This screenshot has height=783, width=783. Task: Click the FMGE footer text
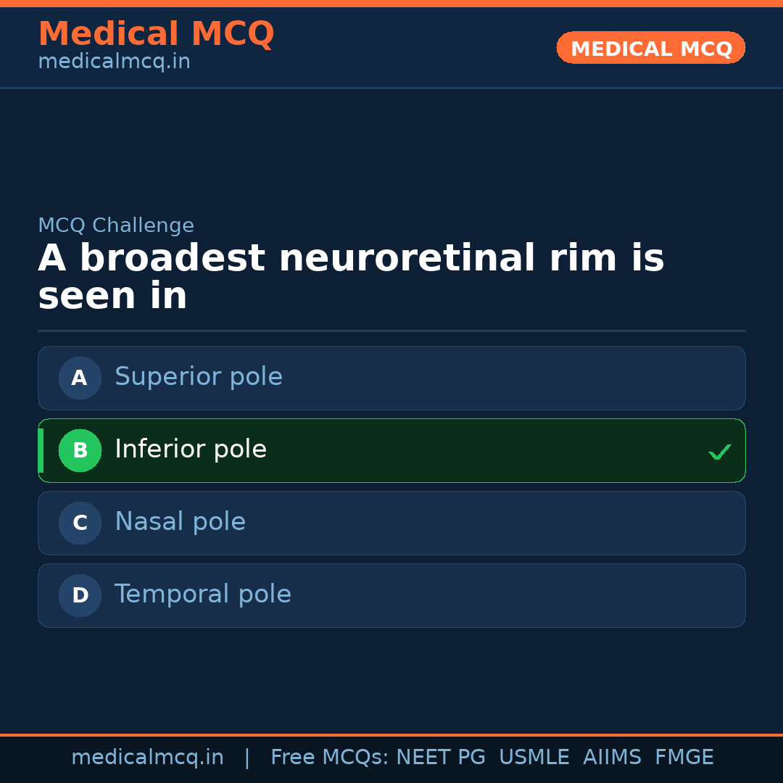coord(684,758)
